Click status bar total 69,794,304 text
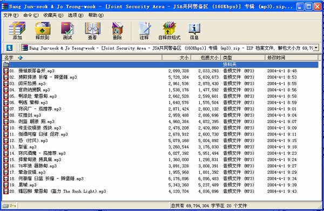Viewport: 324px width, 211px height. pyautogui.click(x=208, y=206)
